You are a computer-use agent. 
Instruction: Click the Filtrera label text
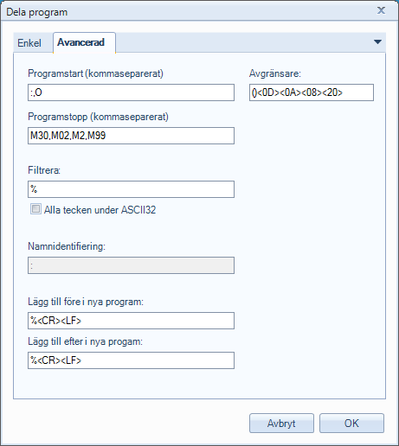(x=44, y=170)
